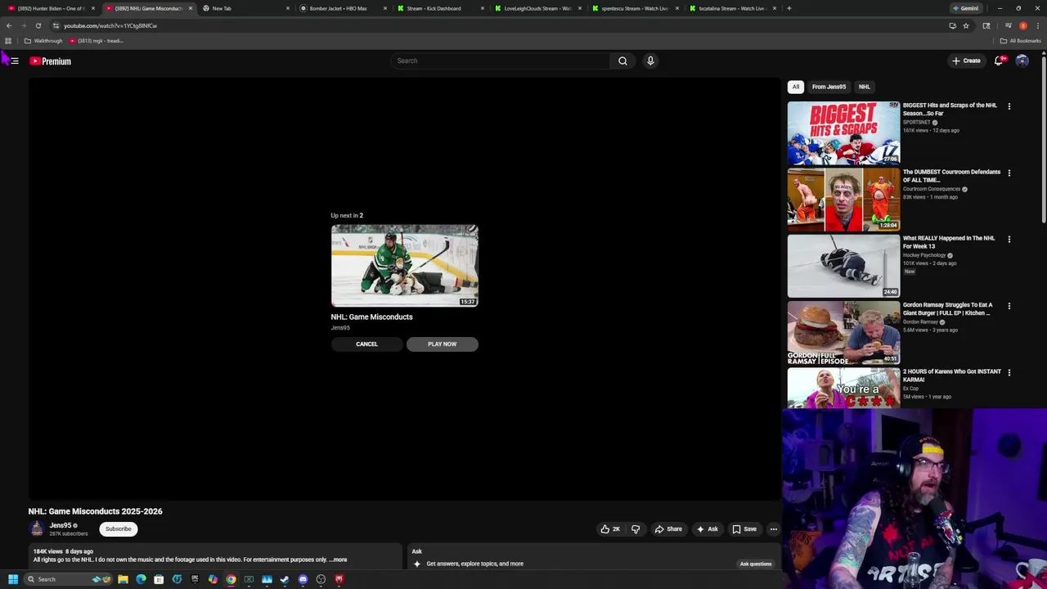Dislike the video with thumbs down

(x=636, y=529)
